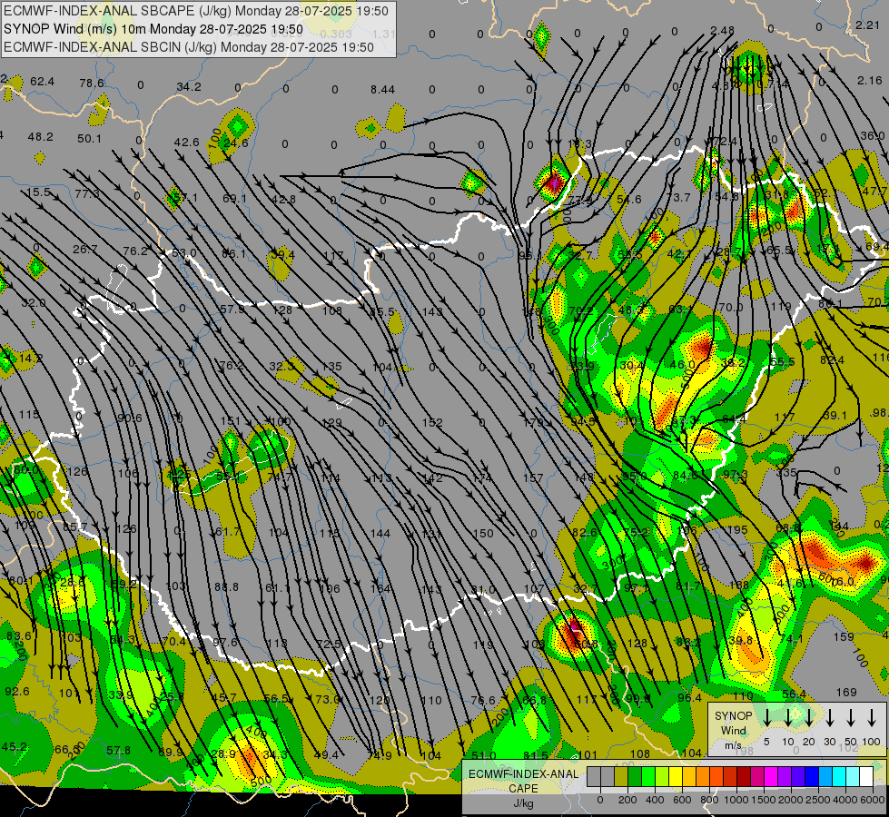Click the 'SYNOP Wind m/s' legend label
Image resolution: width=889 pixels, height=817 pixels.
[x=733, y=730]
